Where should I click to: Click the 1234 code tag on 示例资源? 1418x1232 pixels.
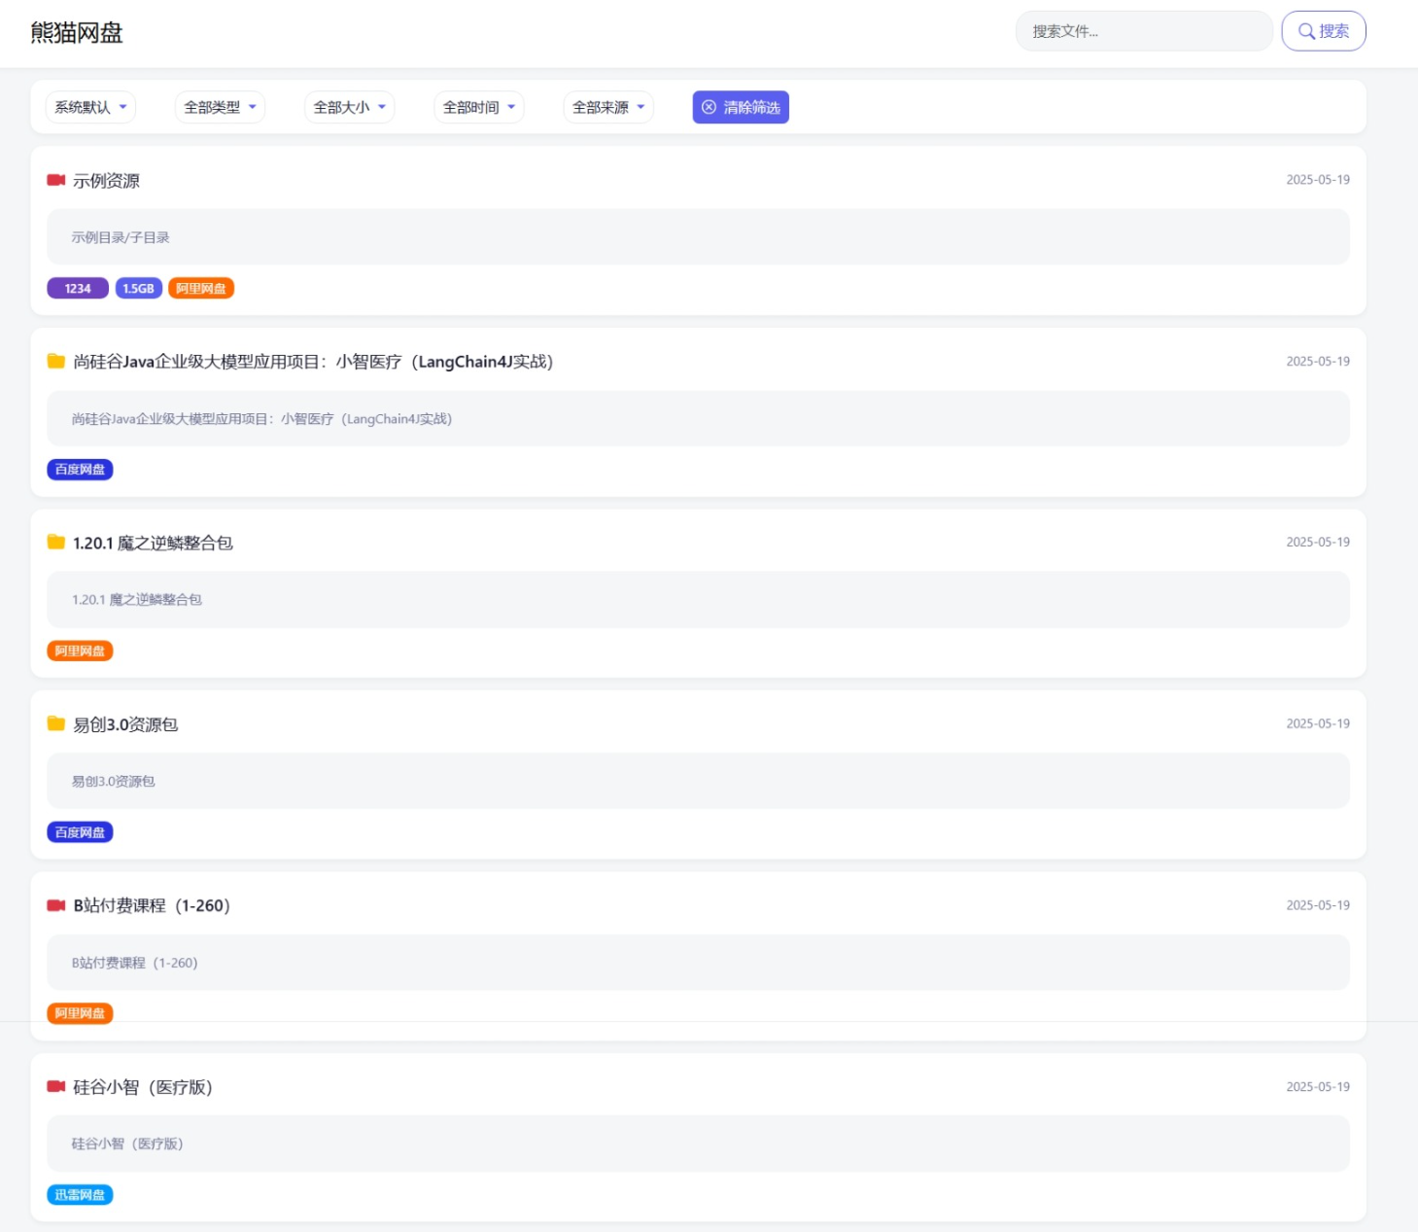[78, 289]
